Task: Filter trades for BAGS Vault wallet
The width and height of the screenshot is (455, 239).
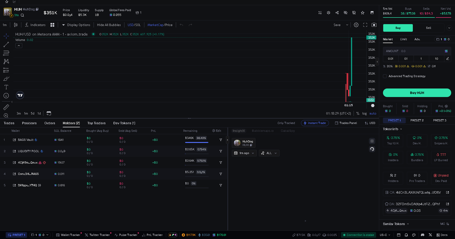Action: click(x=221, y=140)
